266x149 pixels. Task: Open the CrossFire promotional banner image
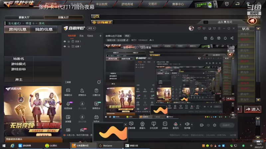click(x=33, y=112)
